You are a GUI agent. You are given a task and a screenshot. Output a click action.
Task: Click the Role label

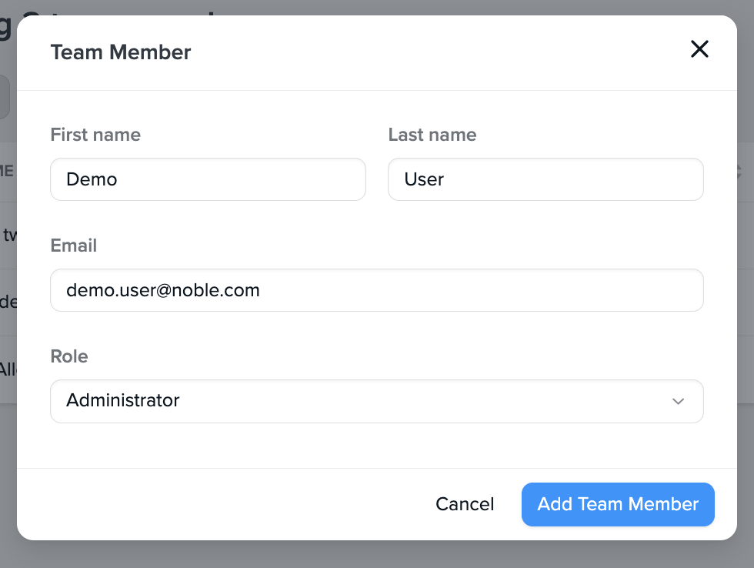click(69, 356)
